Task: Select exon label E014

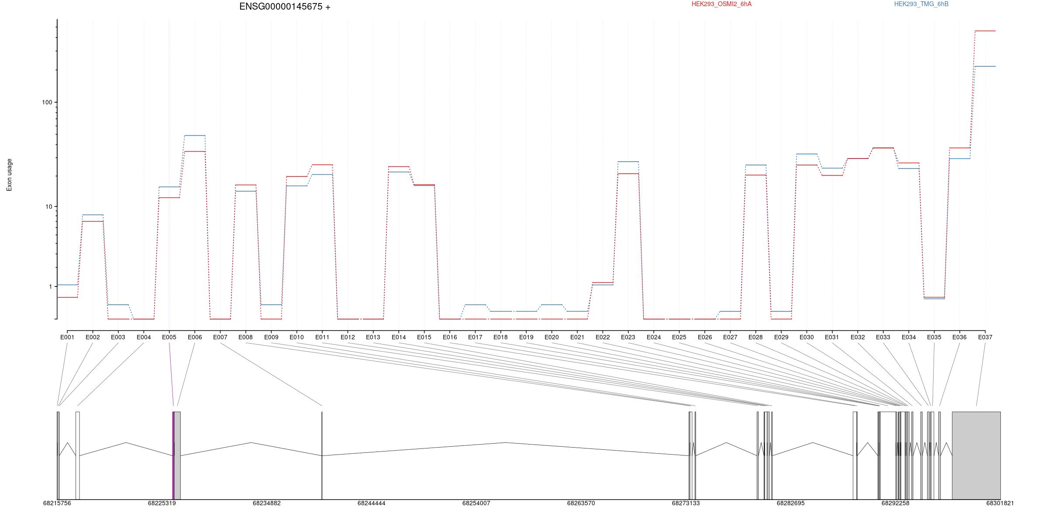Action: click(399, 338)
